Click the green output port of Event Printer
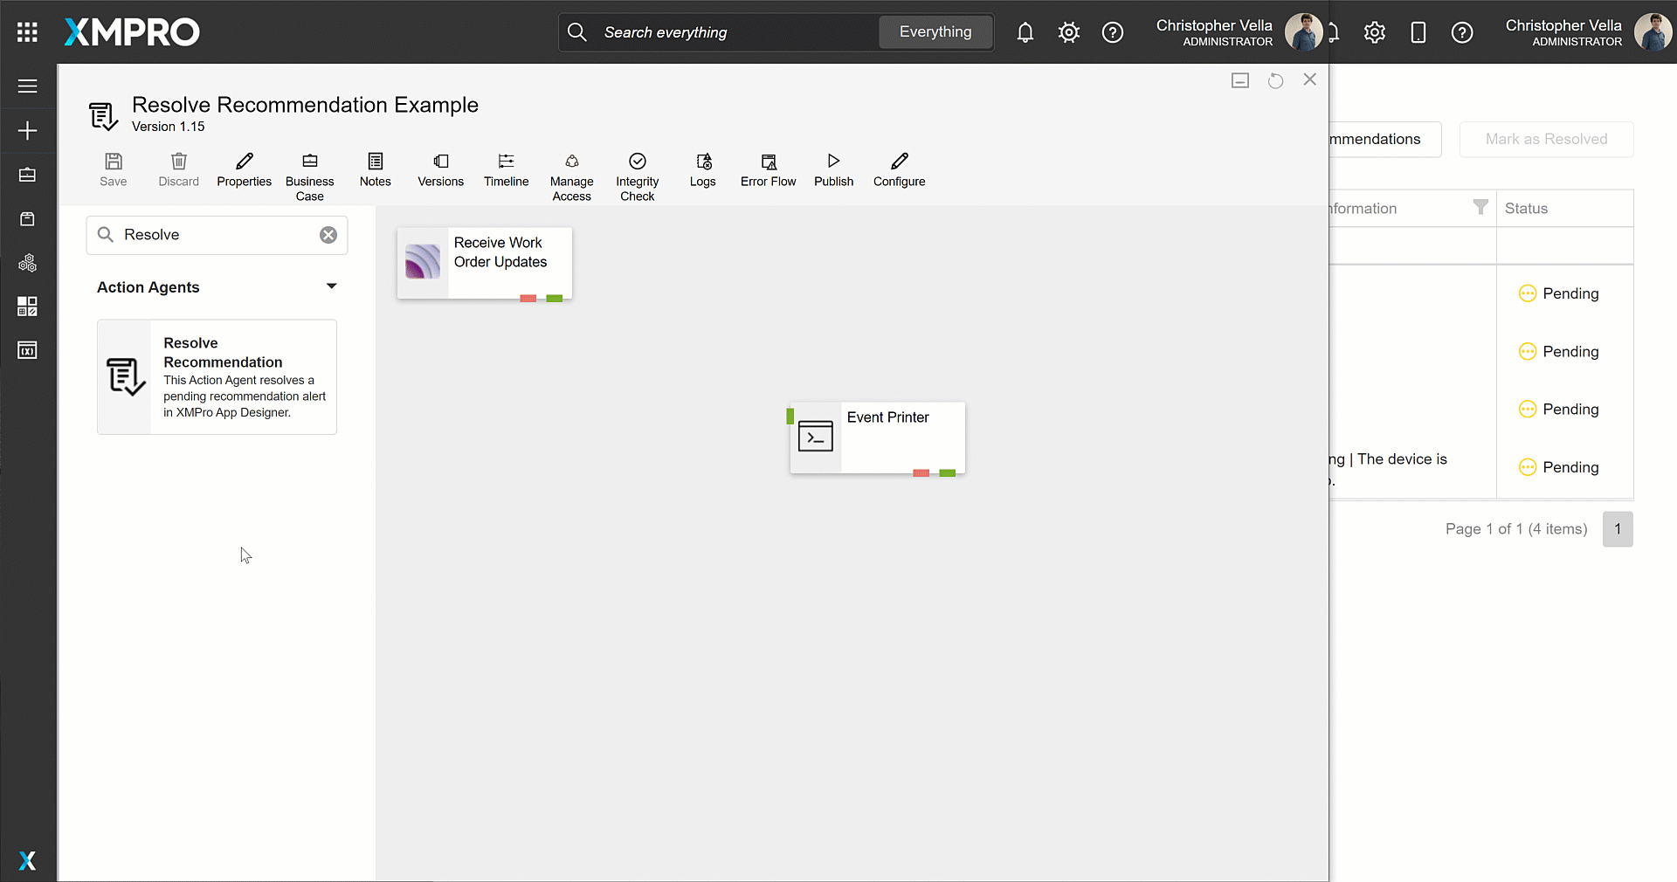Image resolution: width=1677 pixels, height=882 pixels. (x=947, y=473)
